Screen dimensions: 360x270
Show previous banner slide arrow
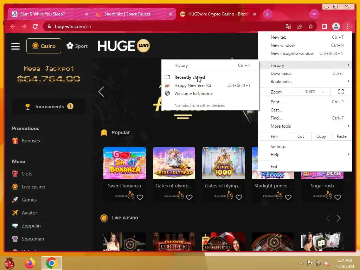click(101, 92)
